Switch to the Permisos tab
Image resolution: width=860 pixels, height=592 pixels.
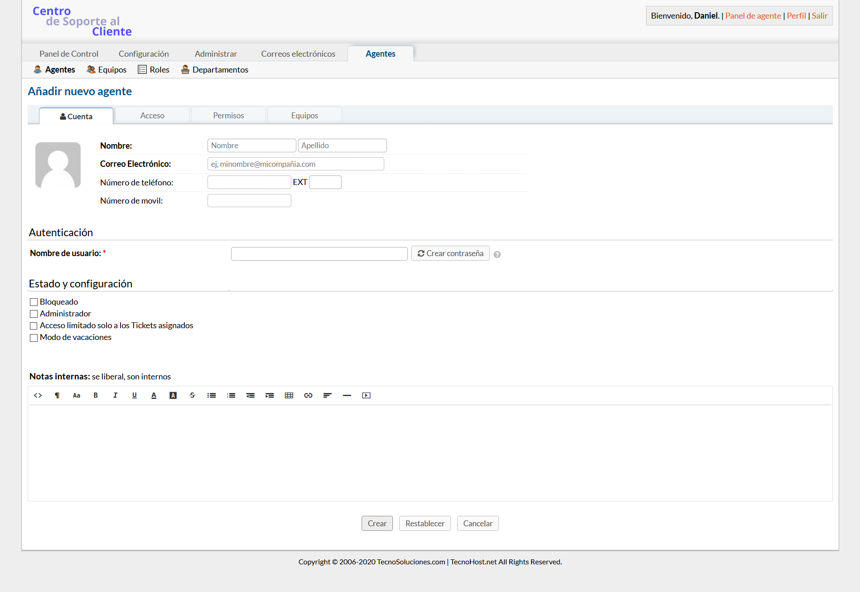coord(228,116)
